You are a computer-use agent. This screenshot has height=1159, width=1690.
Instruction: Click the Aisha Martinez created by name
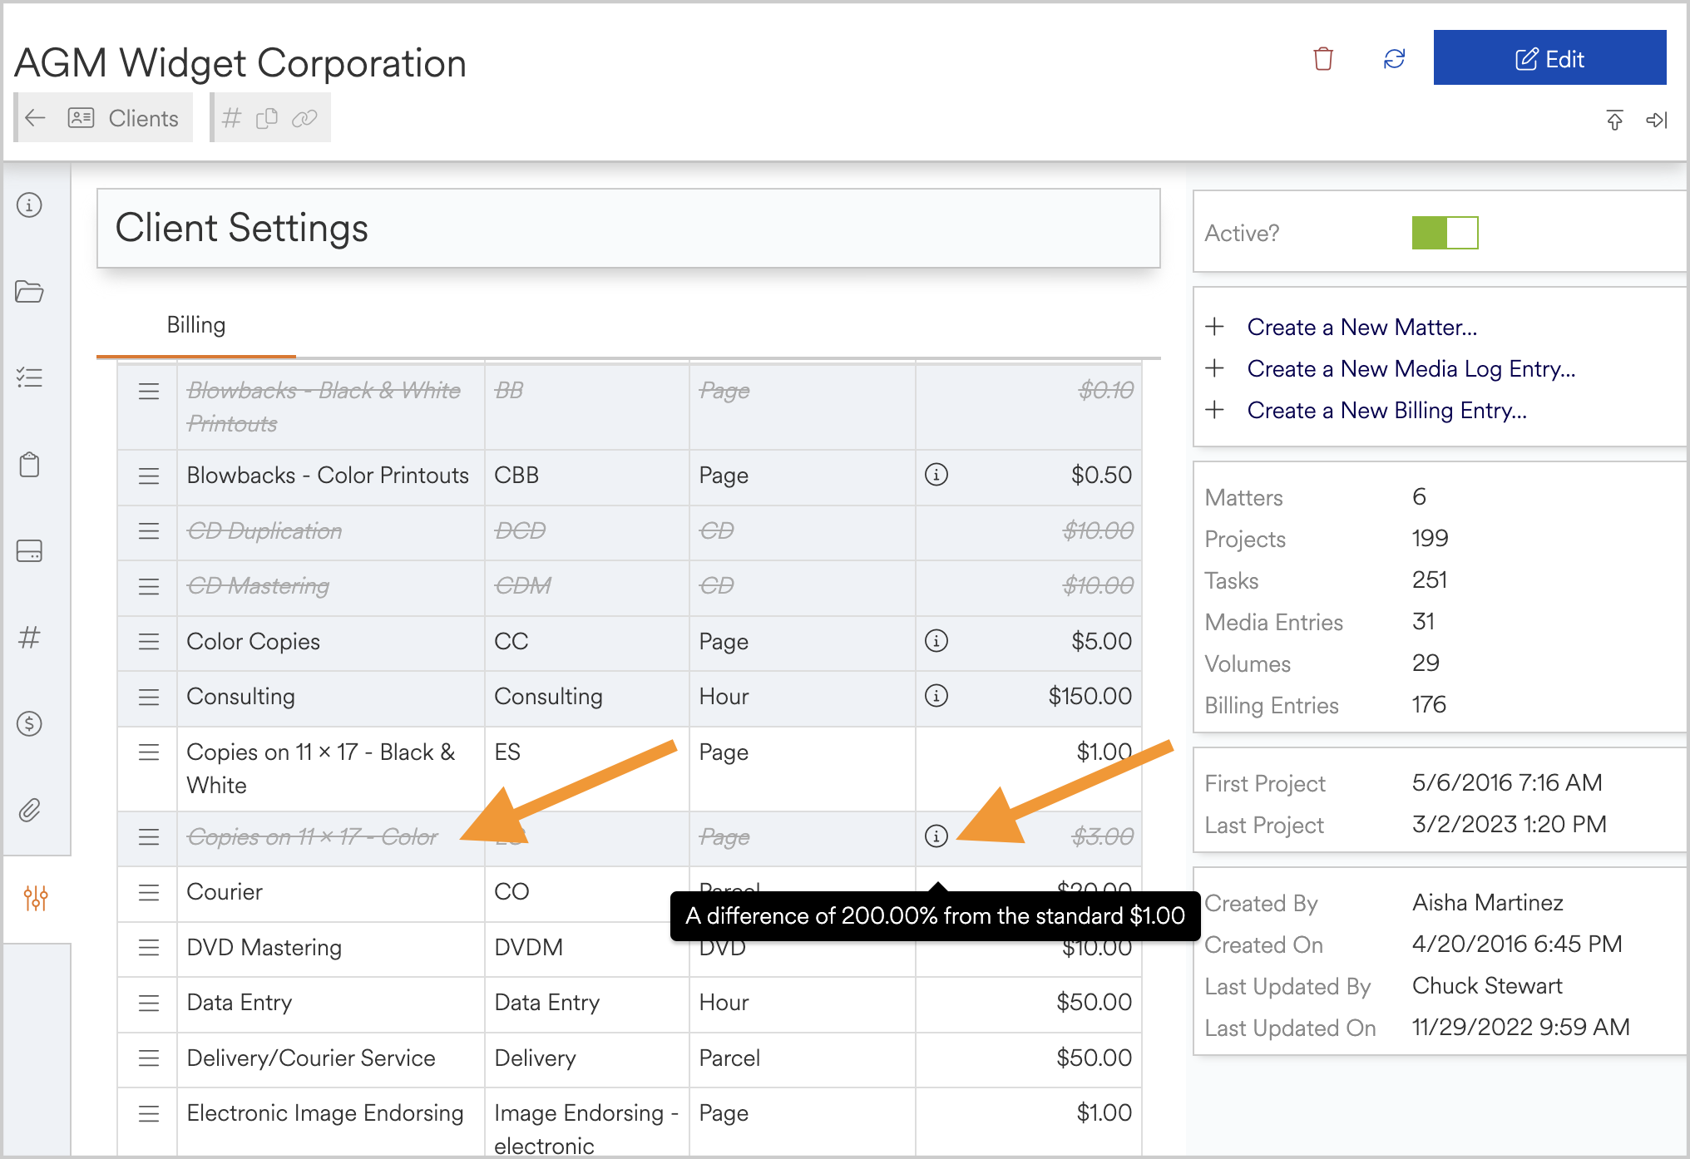(1487, 902)
